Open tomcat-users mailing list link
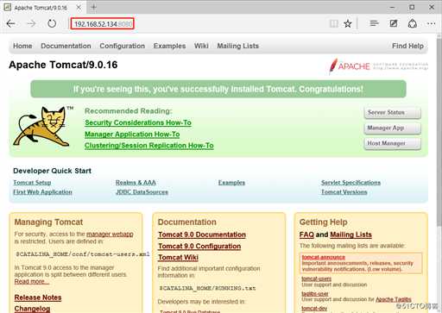 pyautogui.click(x=316, y=279)
